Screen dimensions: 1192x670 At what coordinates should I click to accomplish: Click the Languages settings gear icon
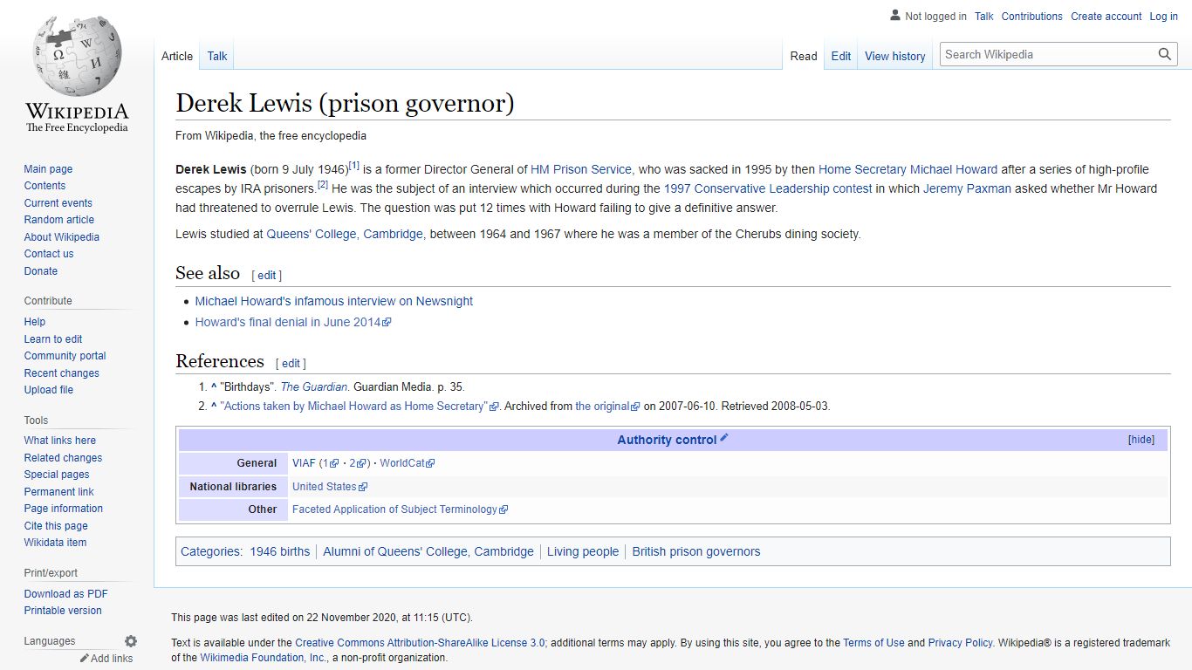(131, 641)
